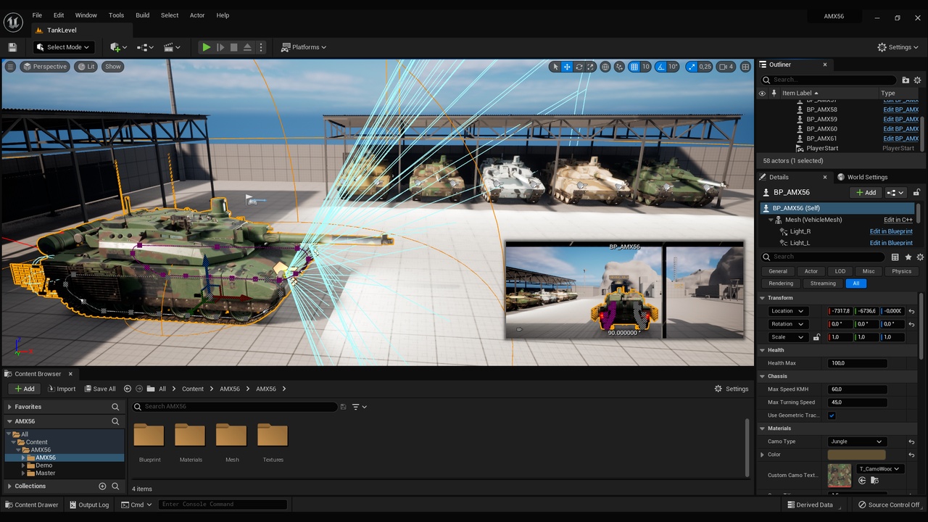
Task: Open the viewport hamburger options menu
Action: tap(10, 67)
